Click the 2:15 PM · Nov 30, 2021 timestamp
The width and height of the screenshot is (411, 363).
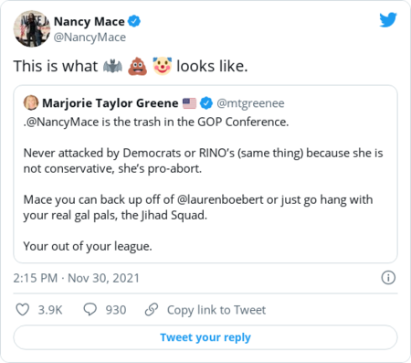77,278
